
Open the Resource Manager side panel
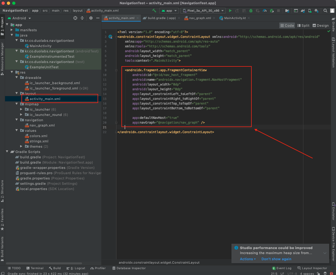2,59
